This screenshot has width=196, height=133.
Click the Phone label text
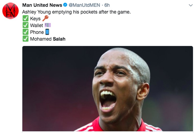click(37, 32)
